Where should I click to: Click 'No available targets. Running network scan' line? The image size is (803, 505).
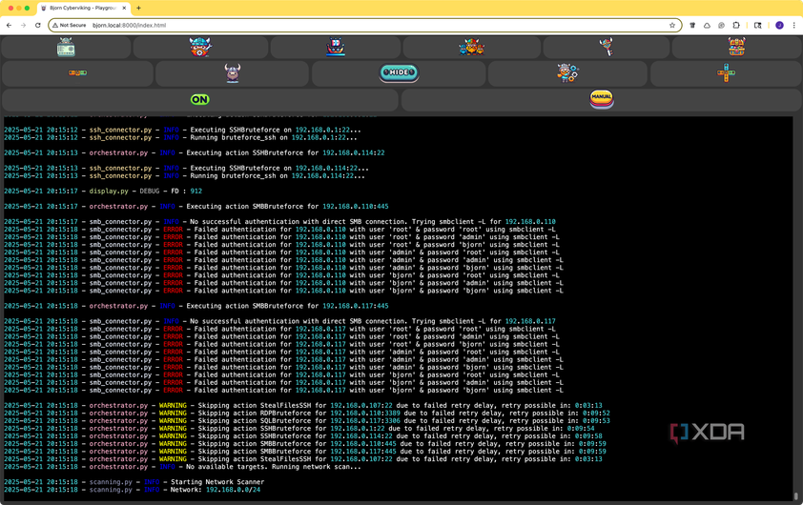pyautogui.click(x=182, y=467)
